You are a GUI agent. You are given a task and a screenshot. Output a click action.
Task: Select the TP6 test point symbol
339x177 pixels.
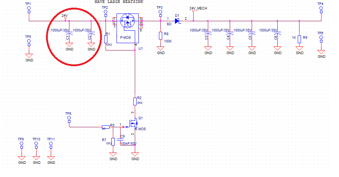pos(321,39)
